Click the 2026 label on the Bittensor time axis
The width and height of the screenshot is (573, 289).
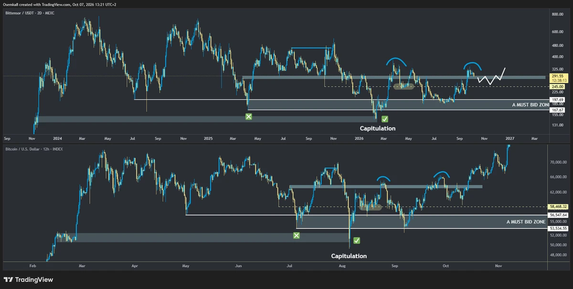359,138
